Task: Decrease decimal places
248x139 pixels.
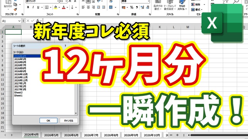Action: [x=148, y=7]
